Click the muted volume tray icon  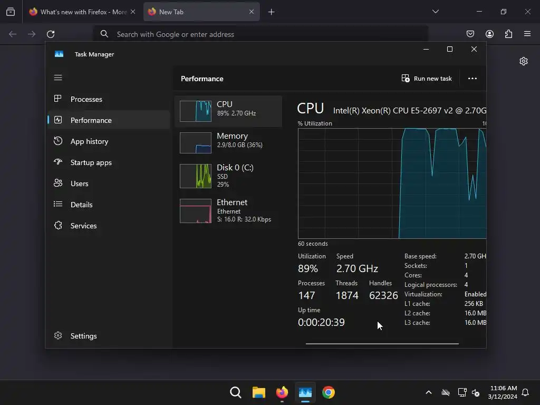476,392
